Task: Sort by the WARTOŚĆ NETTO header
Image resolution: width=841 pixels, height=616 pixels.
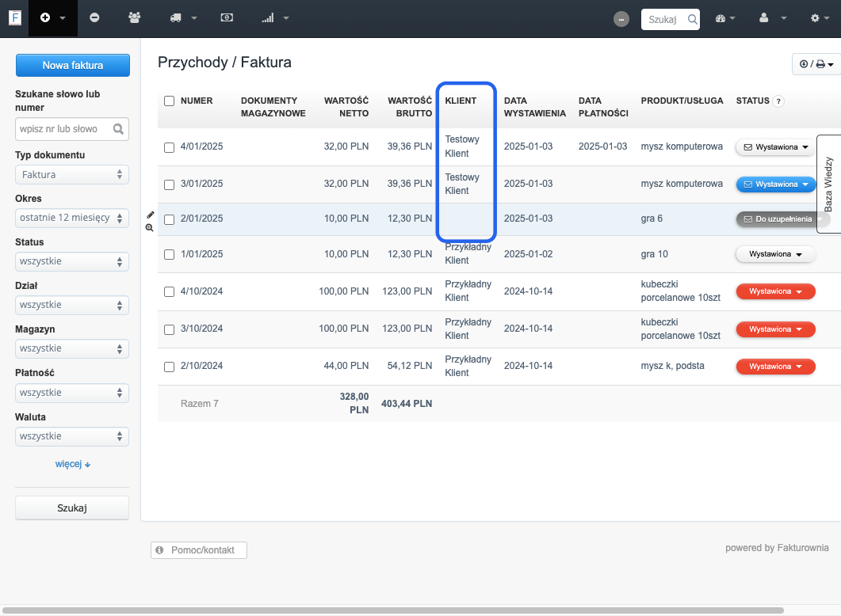Action: [346, 107]
